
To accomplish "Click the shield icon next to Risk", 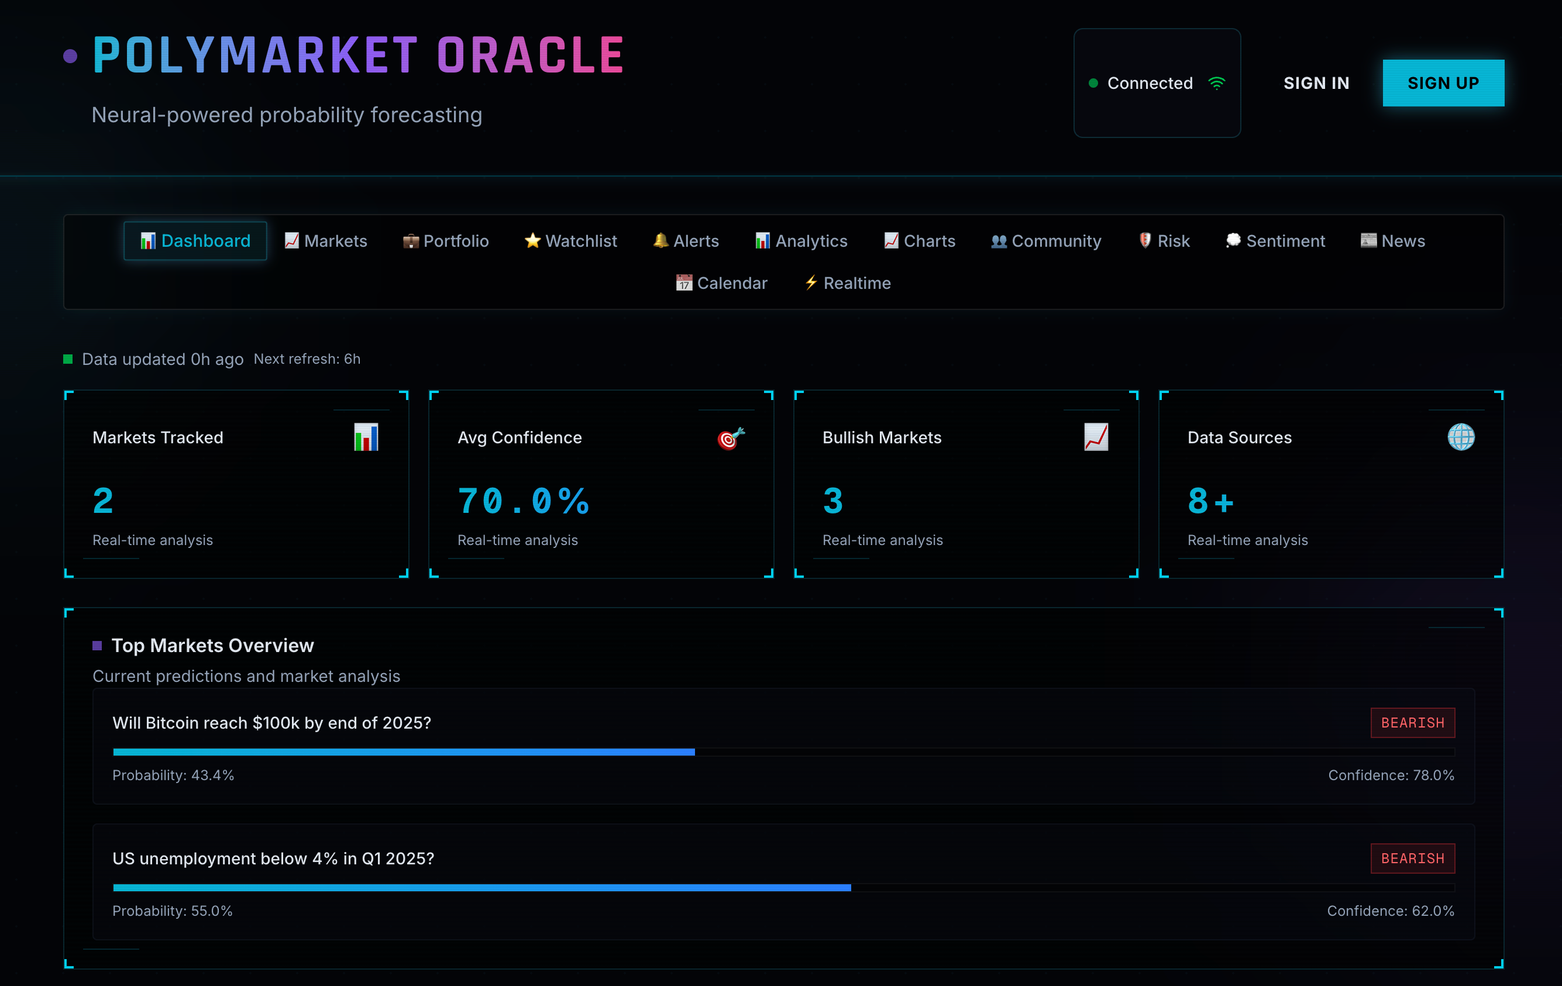I will point(1144,240).
